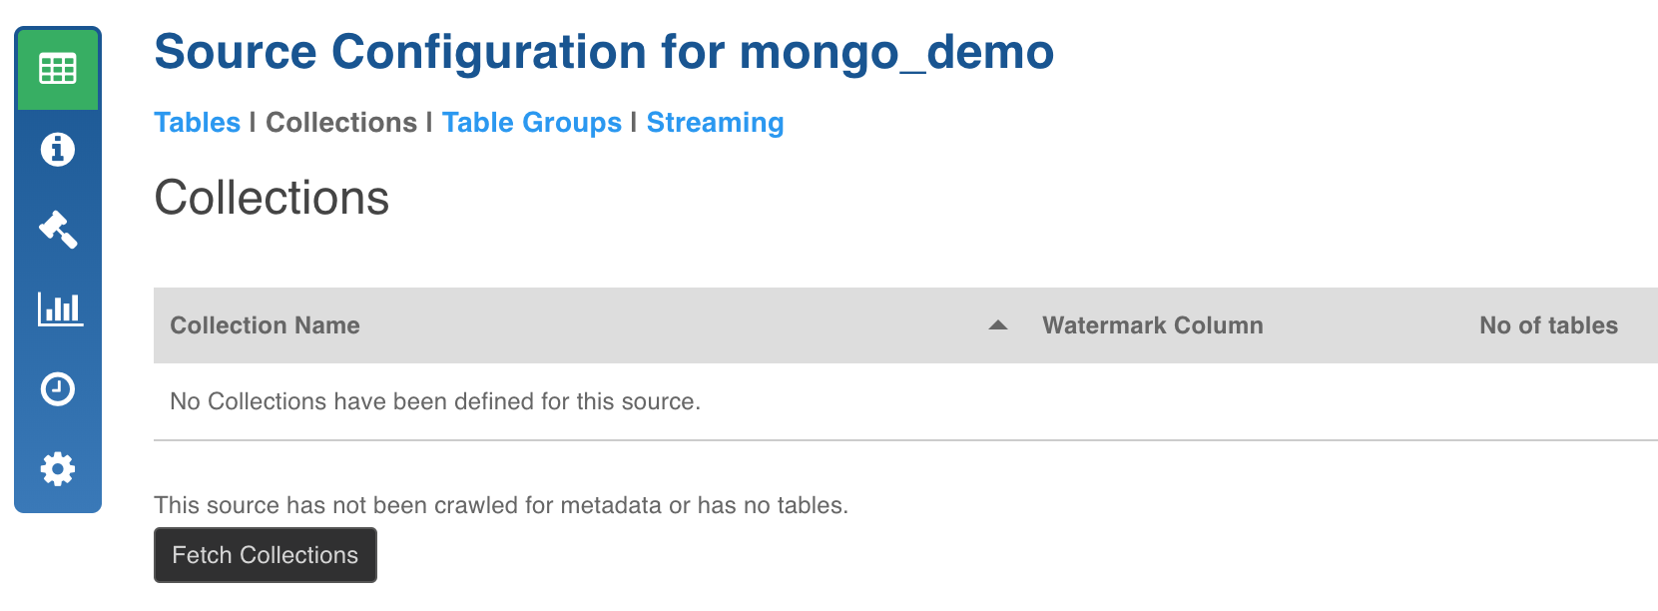Viewport: 1658px width, 611px height.
Task: Open the green table grid sidebar icon
Action: (58, 69)
